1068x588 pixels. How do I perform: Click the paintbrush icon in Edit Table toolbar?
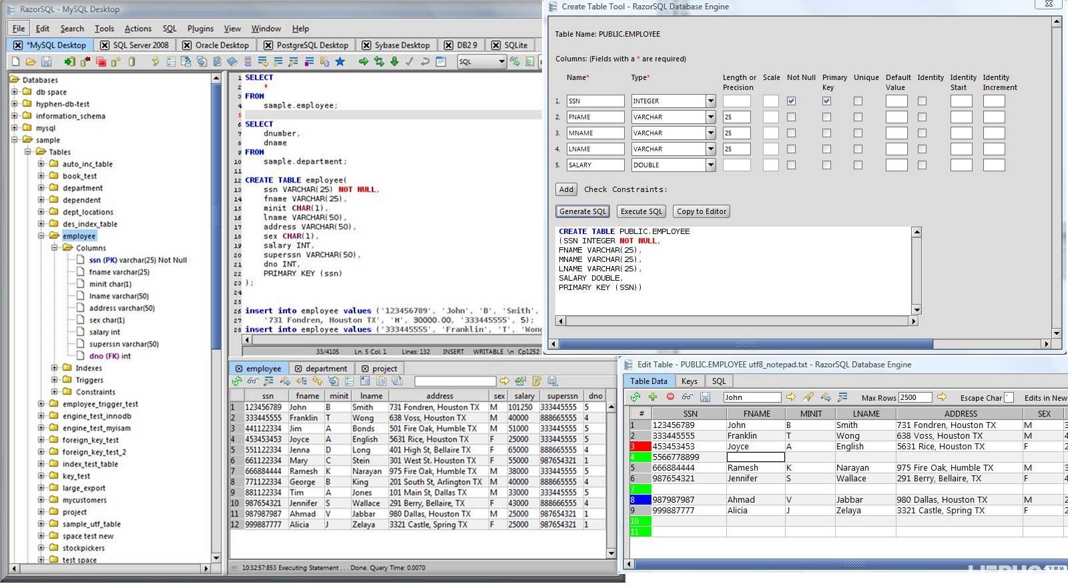808,397
